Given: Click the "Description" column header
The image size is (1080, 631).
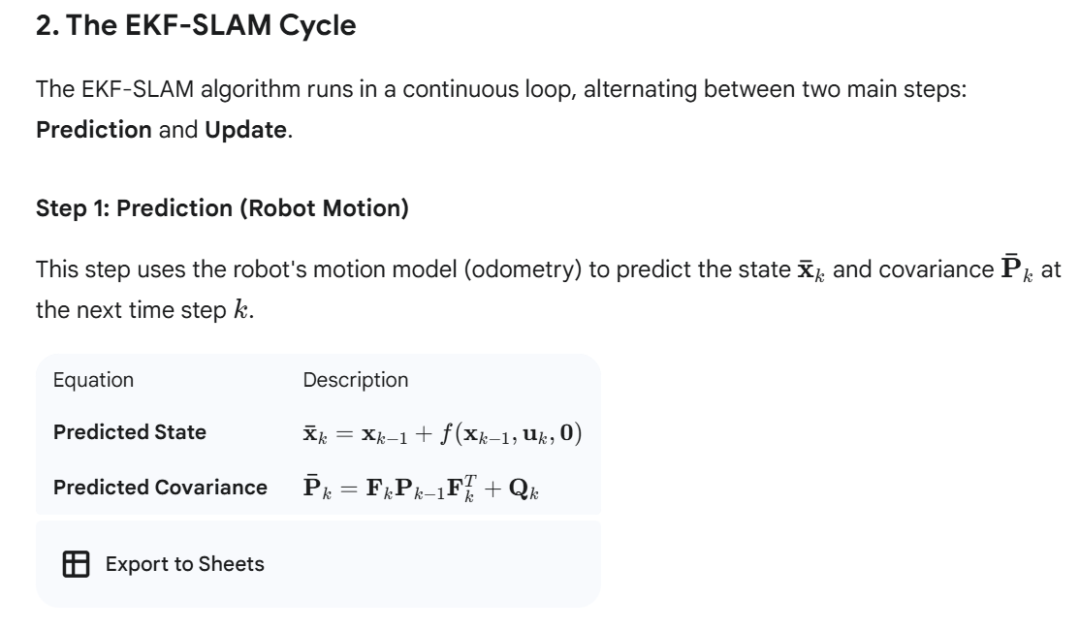Looking at the screenshot, I should tap(356, 380).
